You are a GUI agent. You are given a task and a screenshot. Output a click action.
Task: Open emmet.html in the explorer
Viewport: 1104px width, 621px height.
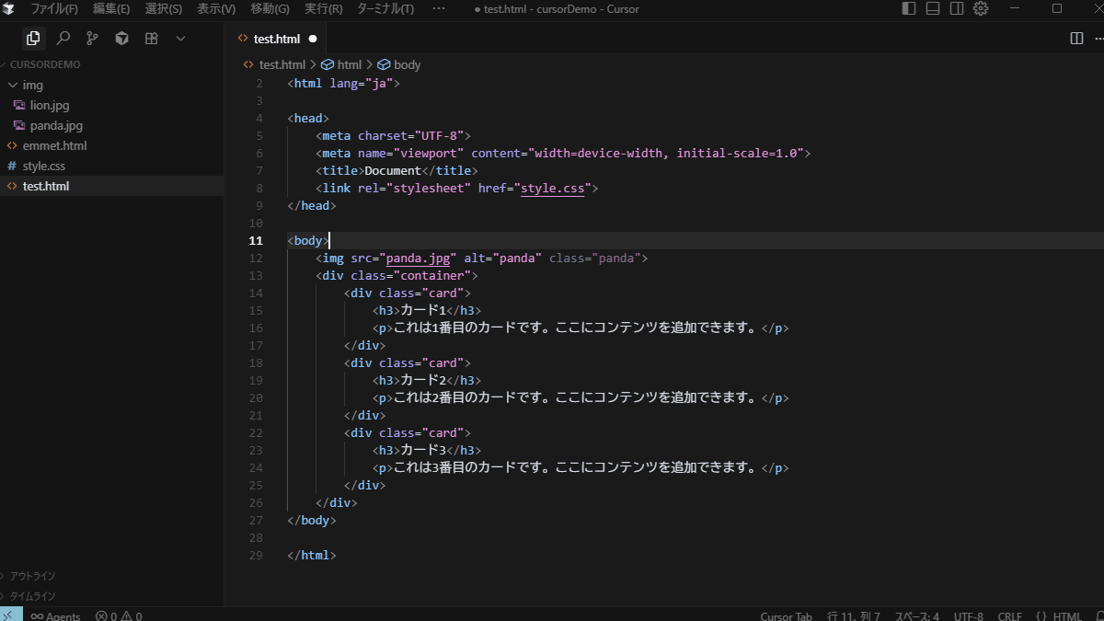(x=54, y=145)
